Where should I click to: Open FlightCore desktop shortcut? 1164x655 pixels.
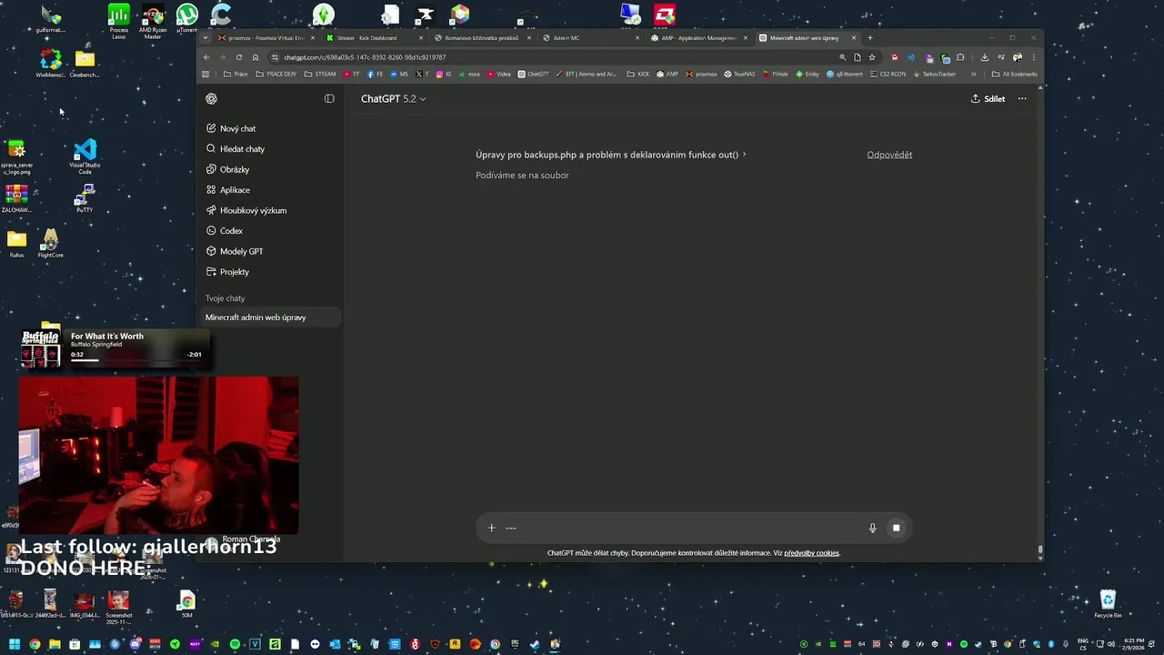[51, 244]
